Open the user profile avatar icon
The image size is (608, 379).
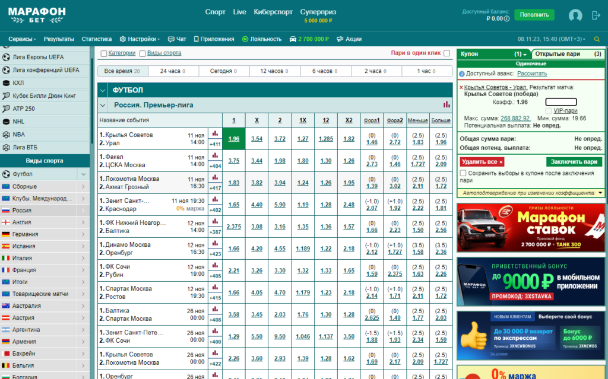pyautogui.click(x=575, y=15)
